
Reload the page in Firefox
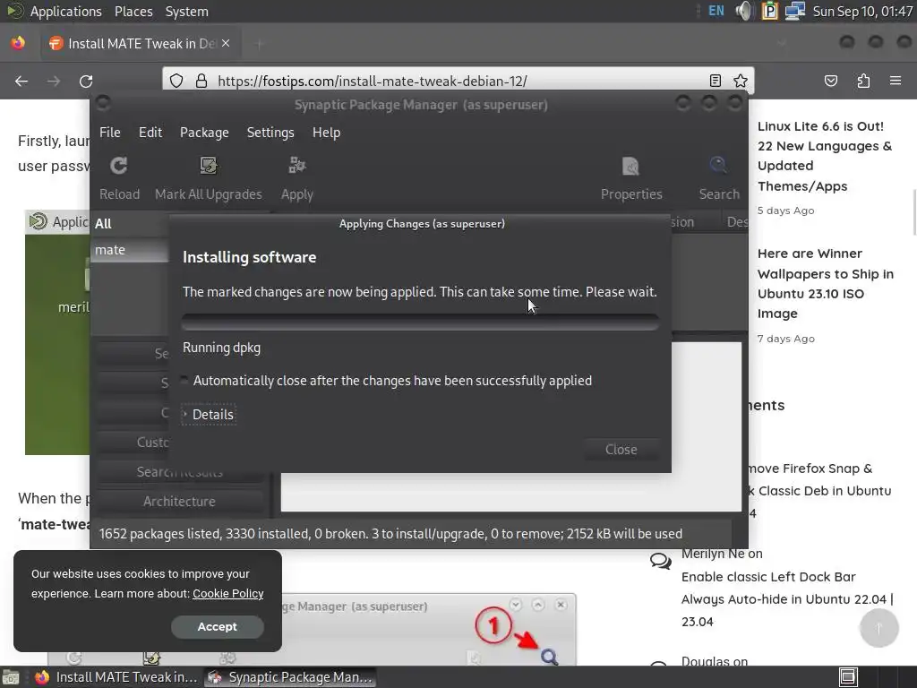point(86,82)
